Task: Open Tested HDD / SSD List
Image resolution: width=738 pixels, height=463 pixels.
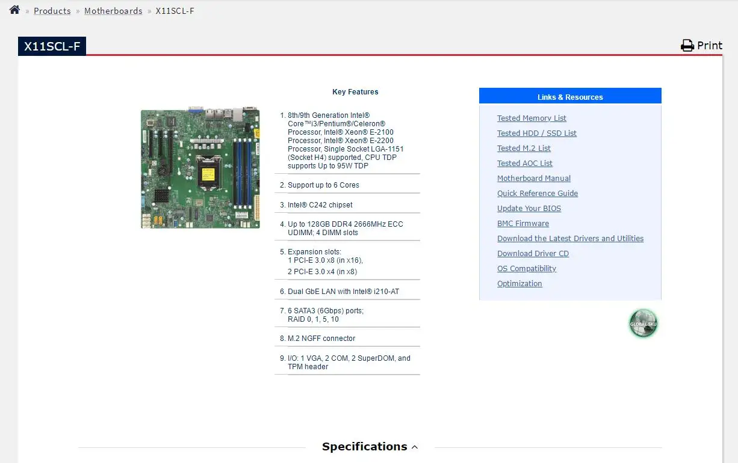Action: click(537, 133)
